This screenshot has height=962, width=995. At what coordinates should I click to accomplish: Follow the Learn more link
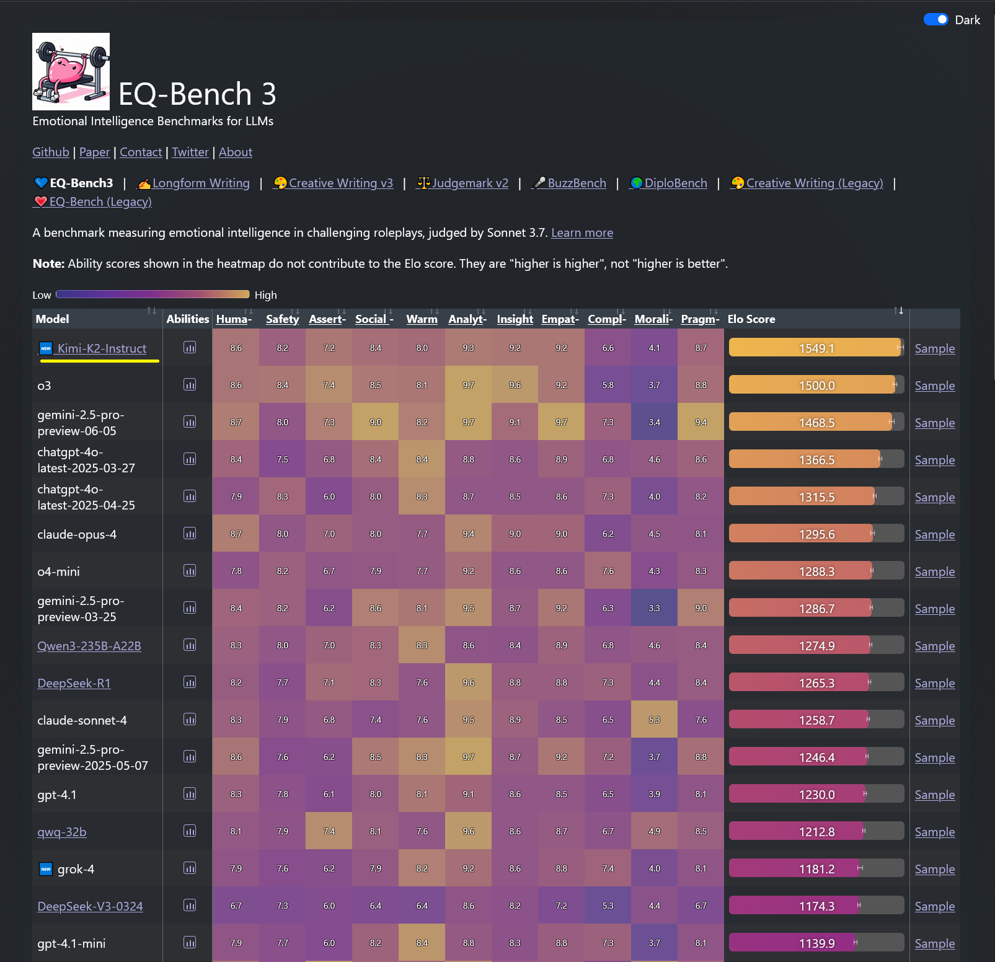[x=582, y=232]
